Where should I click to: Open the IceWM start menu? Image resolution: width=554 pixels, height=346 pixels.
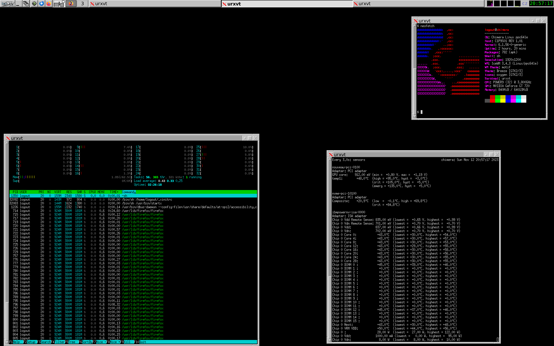[8, 3]
